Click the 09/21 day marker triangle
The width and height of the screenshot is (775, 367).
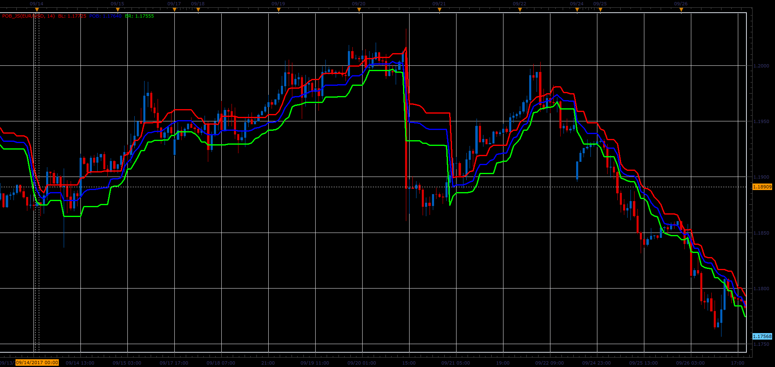pos(439,9)
